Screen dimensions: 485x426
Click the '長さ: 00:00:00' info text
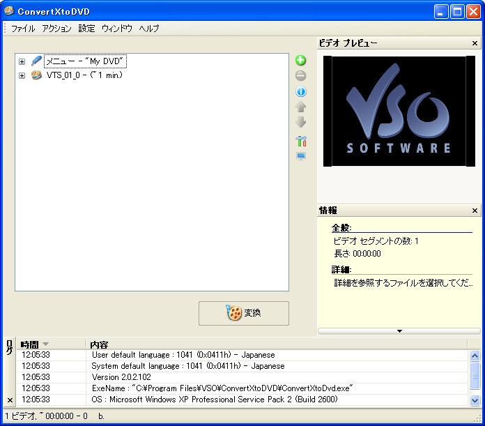[x=357, y=254]
